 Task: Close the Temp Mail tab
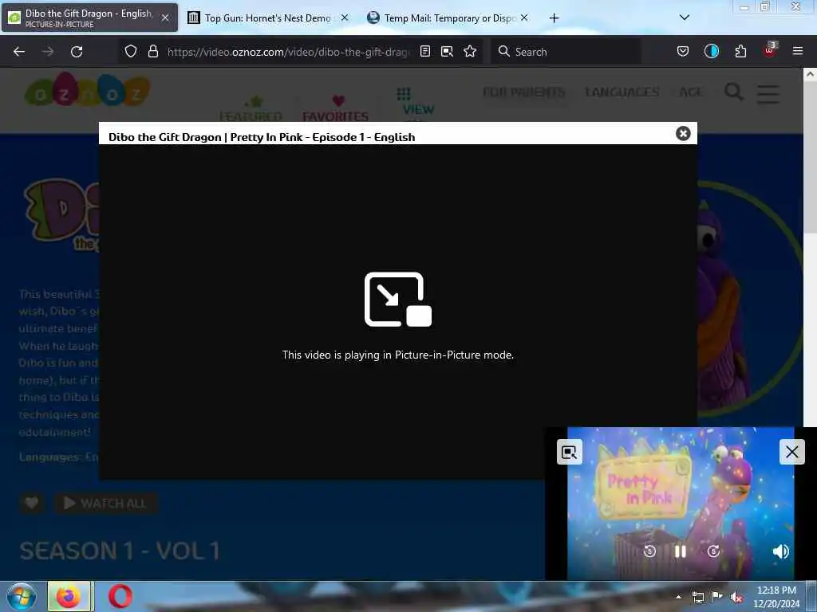coord(524,18)
